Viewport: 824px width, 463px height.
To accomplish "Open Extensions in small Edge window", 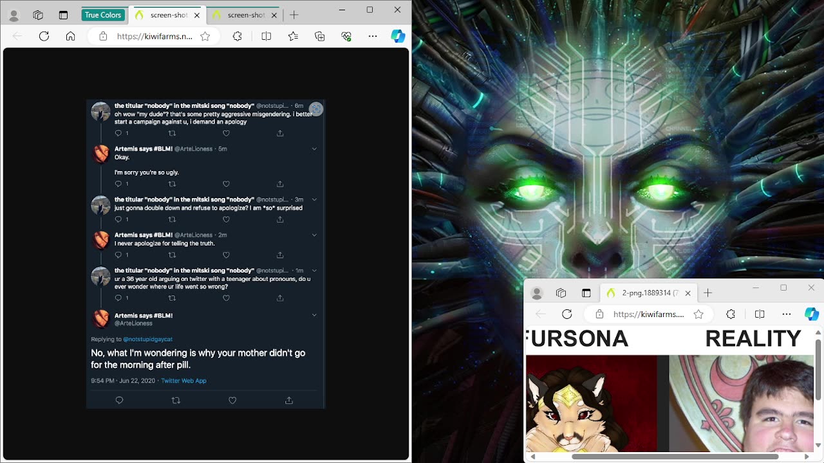I will click(x=731, y=314).
